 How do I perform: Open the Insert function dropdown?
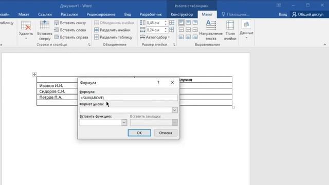pyautogui.click(x=124, y=122)
